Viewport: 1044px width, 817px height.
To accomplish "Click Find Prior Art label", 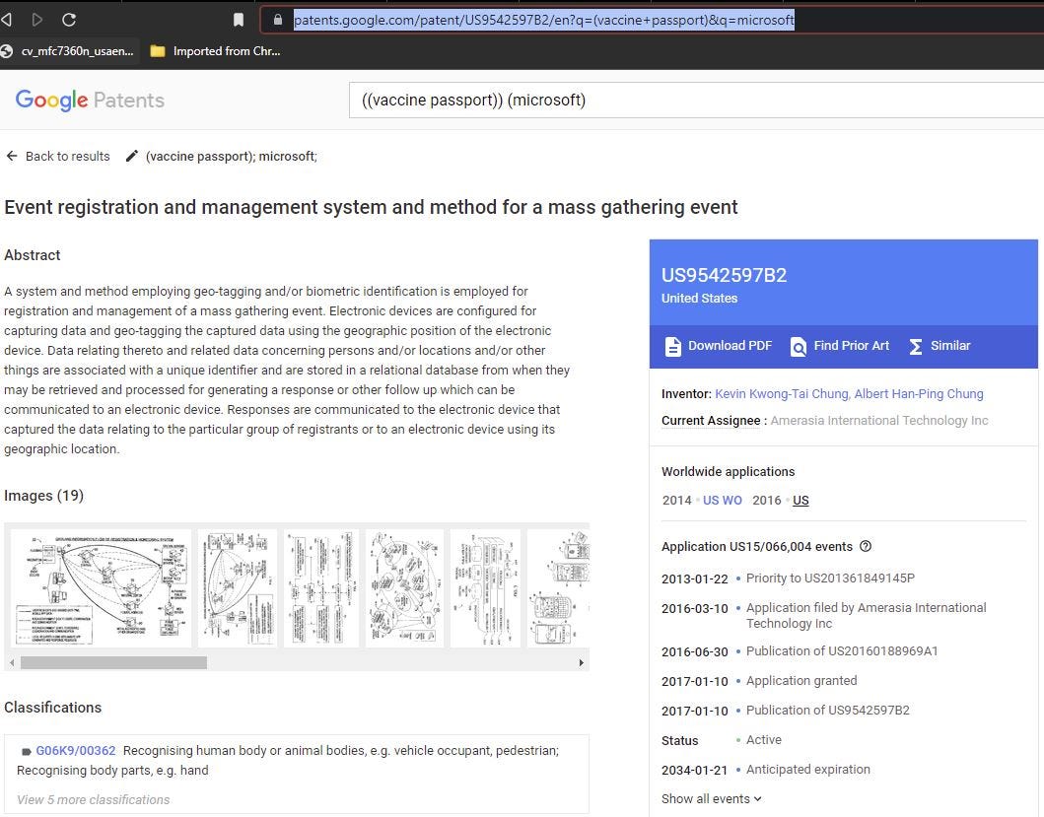I will pos(851,346).
